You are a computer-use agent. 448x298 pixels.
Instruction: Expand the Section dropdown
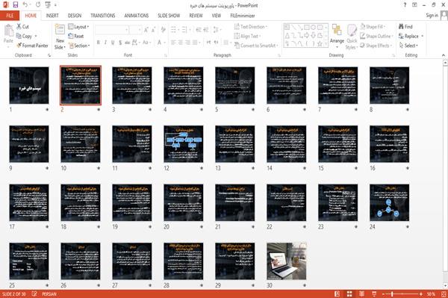click(x=79, y=46)
